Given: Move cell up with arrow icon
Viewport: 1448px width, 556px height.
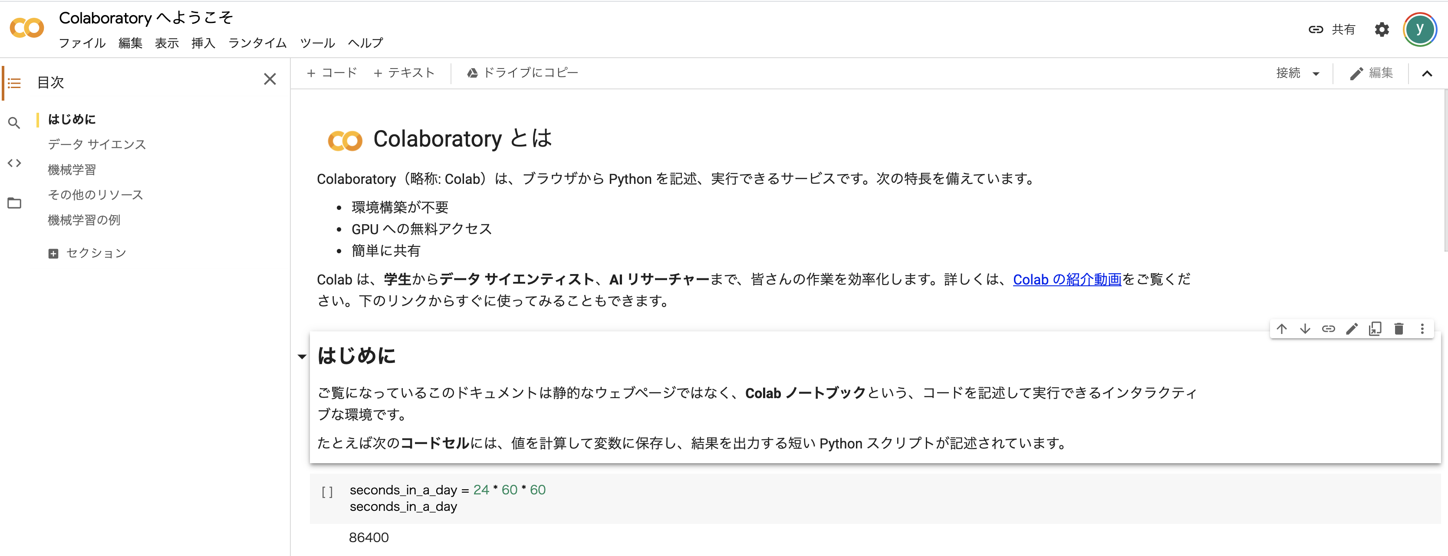Looking at the screenshot, I should [x=1282, y=329].
